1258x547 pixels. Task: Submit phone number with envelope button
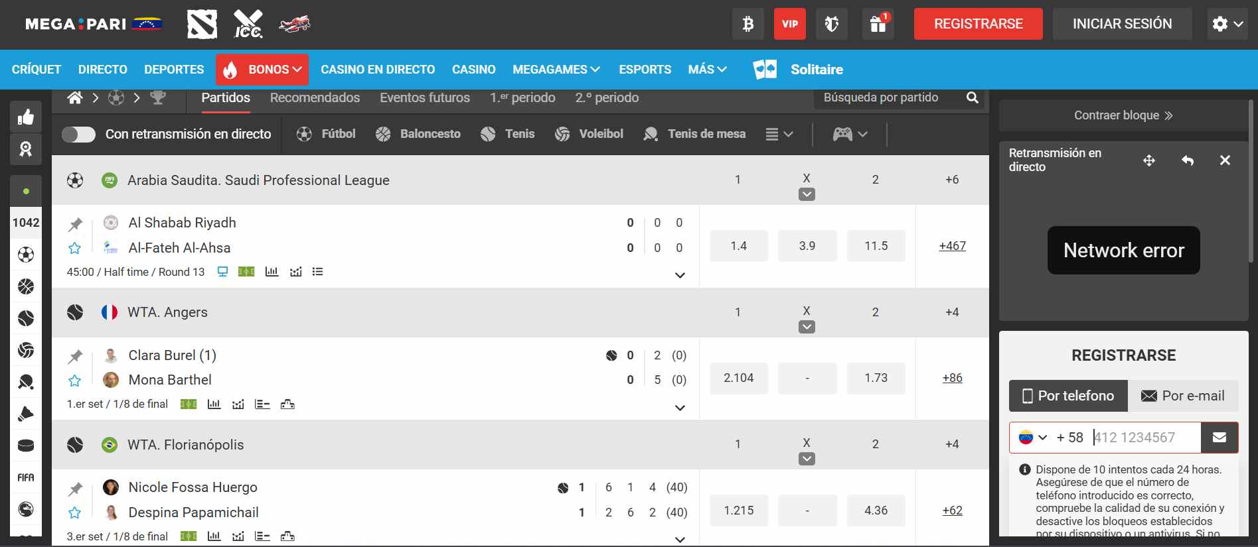pos(1219,438)
